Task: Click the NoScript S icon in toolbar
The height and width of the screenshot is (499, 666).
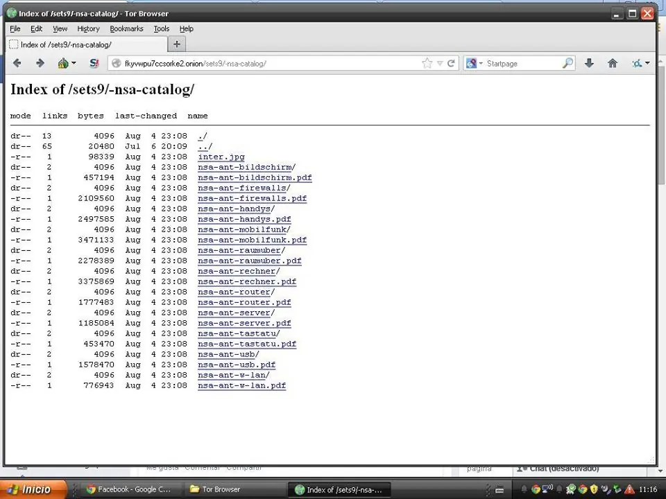Action: click(x=94, y=63)
